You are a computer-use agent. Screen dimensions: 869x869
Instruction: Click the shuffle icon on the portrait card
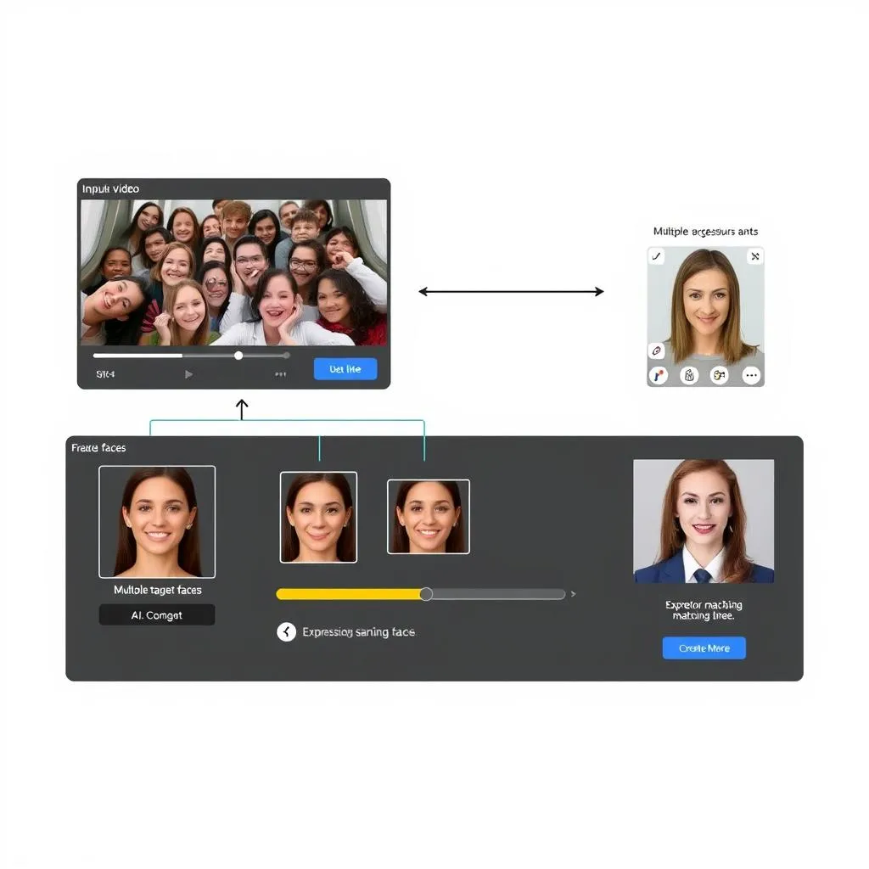[x=754, y=255]
